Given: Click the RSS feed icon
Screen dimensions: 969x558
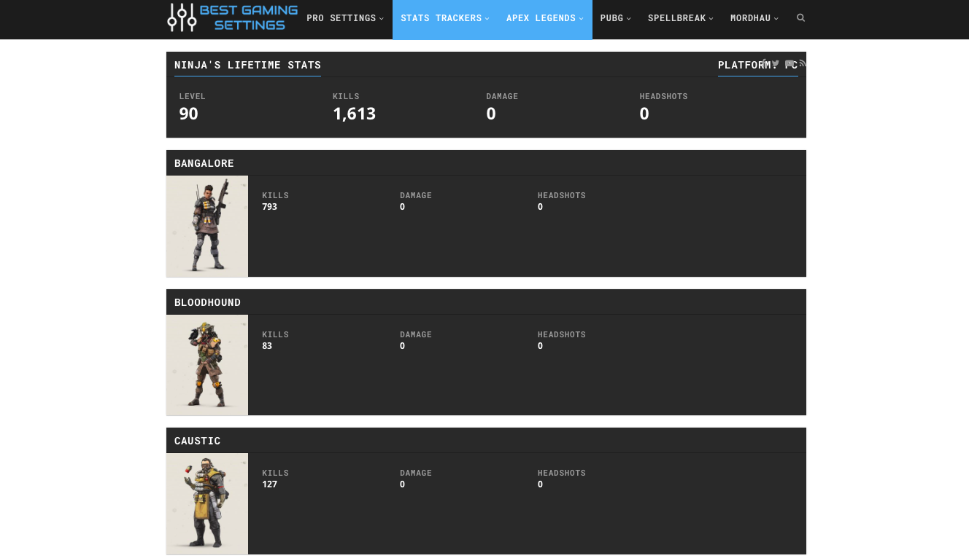Looking at the screenshot, I should tap(802, 63).
